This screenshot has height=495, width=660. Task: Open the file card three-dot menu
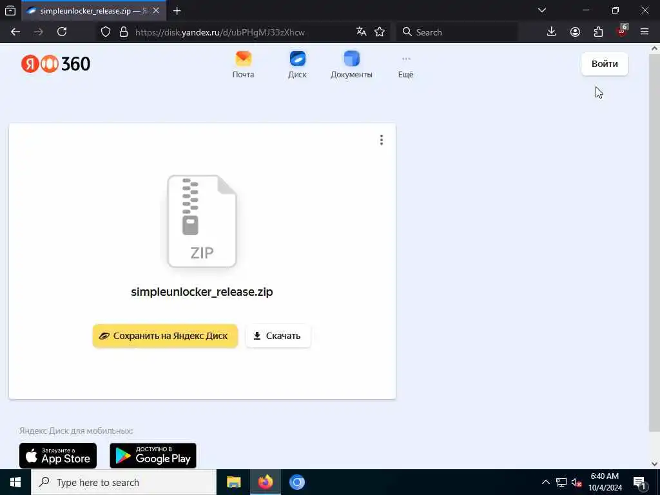[x=382, y=140]
